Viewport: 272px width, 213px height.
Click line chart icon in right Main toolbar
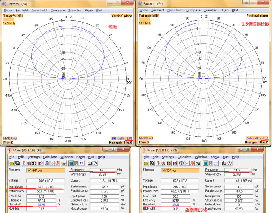coord(187,163)
